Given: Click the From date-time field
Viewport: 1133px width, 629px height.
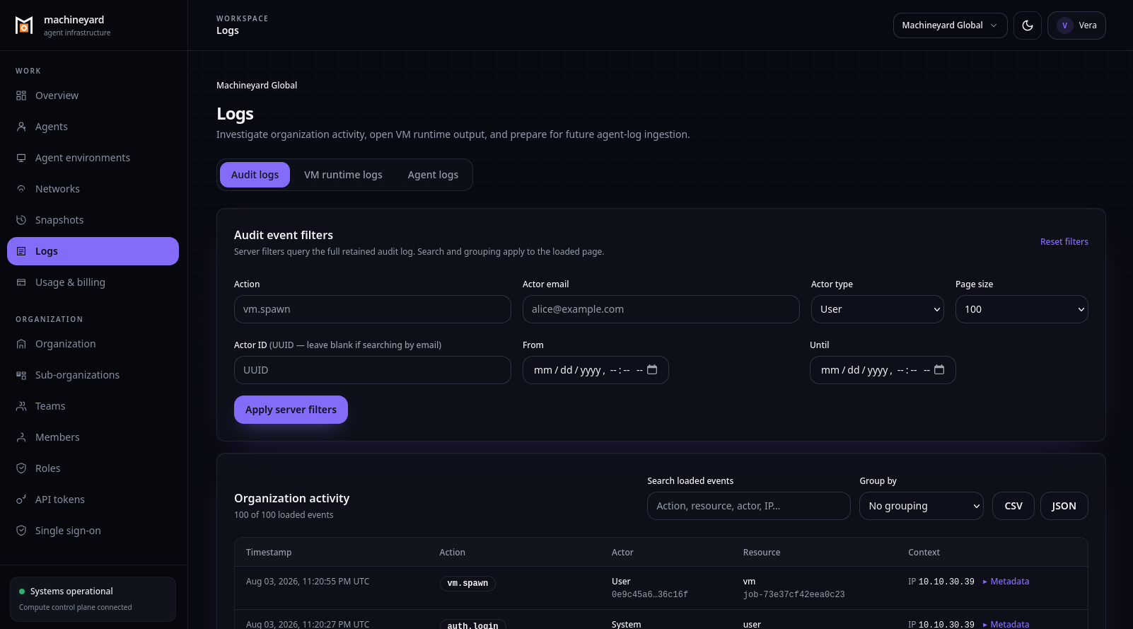Looking at the screenshot, I should (595, 370).
